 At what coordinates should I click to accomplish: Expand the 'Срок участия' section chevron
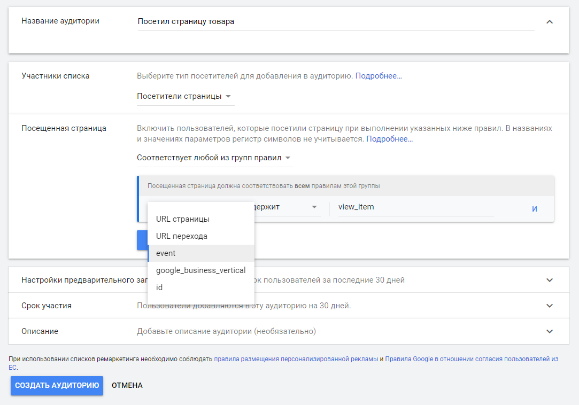549,306
